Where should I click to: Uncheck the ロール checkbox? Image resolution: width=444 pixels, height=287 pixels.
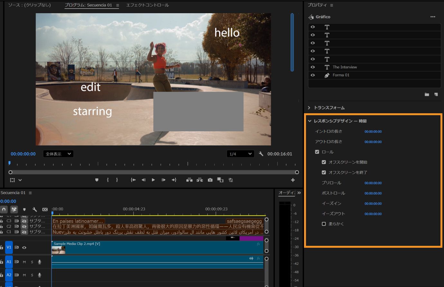click(317, 152)
